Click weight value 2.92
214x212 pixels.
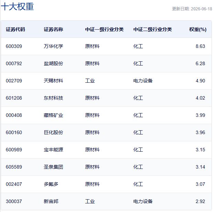(200, 201)
